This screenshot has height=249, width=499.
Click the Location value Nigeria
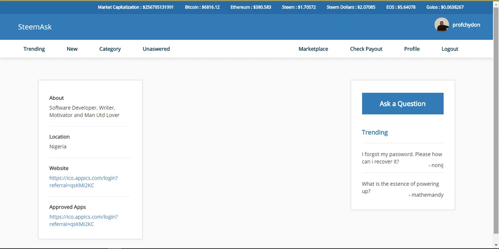pos(58,146)
